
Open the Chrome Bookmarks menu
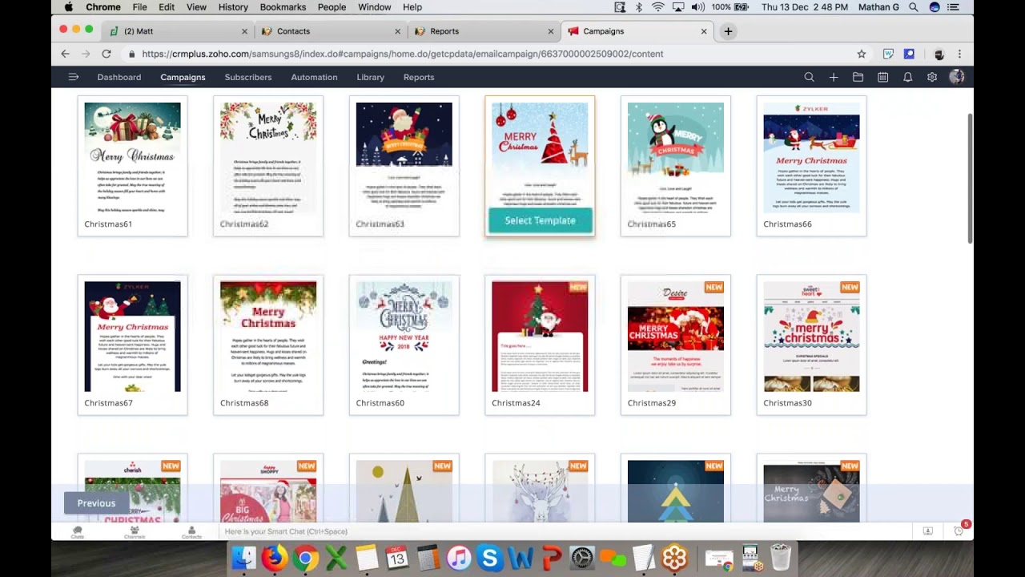pos(283,7)
